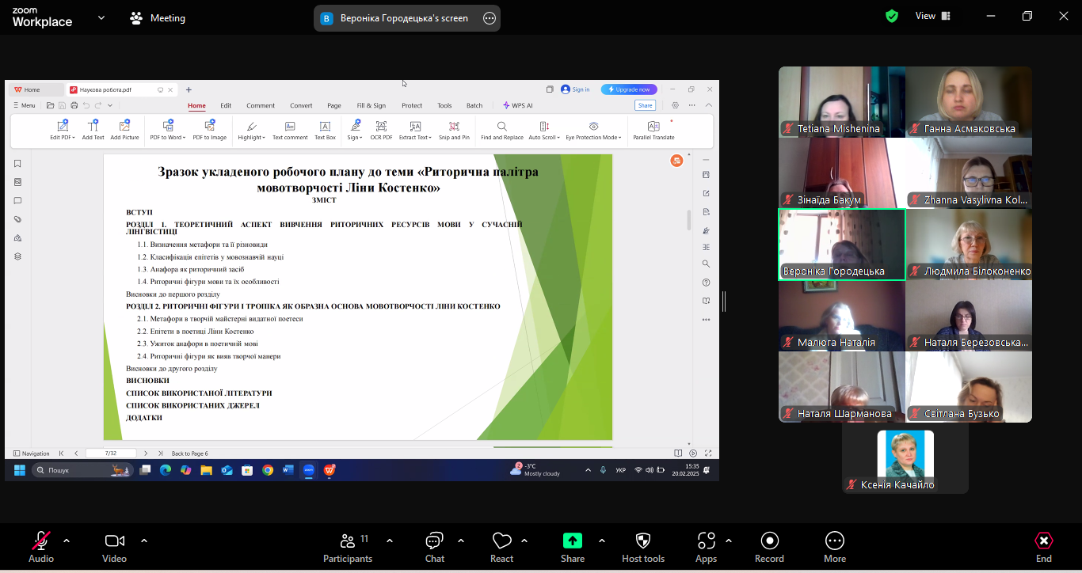Click the Meeting info button
Viewport: 1082px width, 573px height.
click(x=158, y=17)
